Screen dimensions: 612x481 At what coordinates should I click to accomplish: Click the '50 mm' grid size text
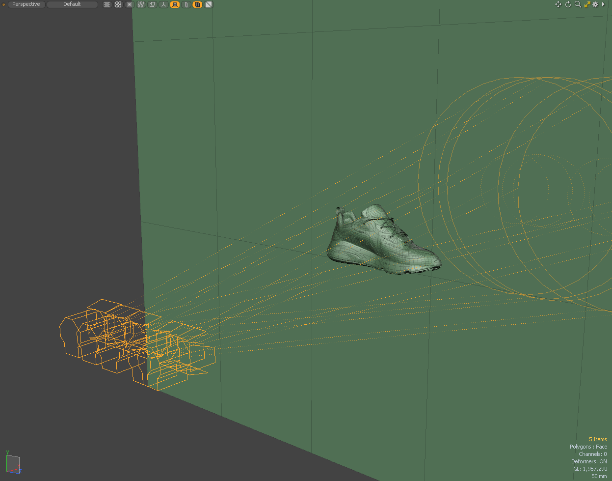point(599,476)
